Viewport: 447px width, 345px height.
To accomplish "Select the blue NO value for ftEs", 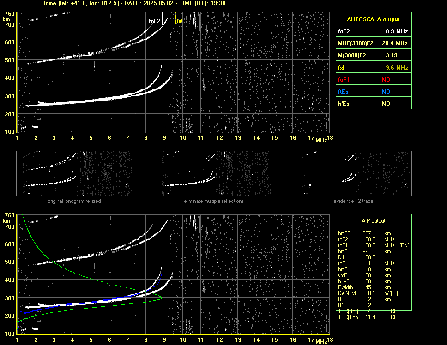I will pos(386,92).
